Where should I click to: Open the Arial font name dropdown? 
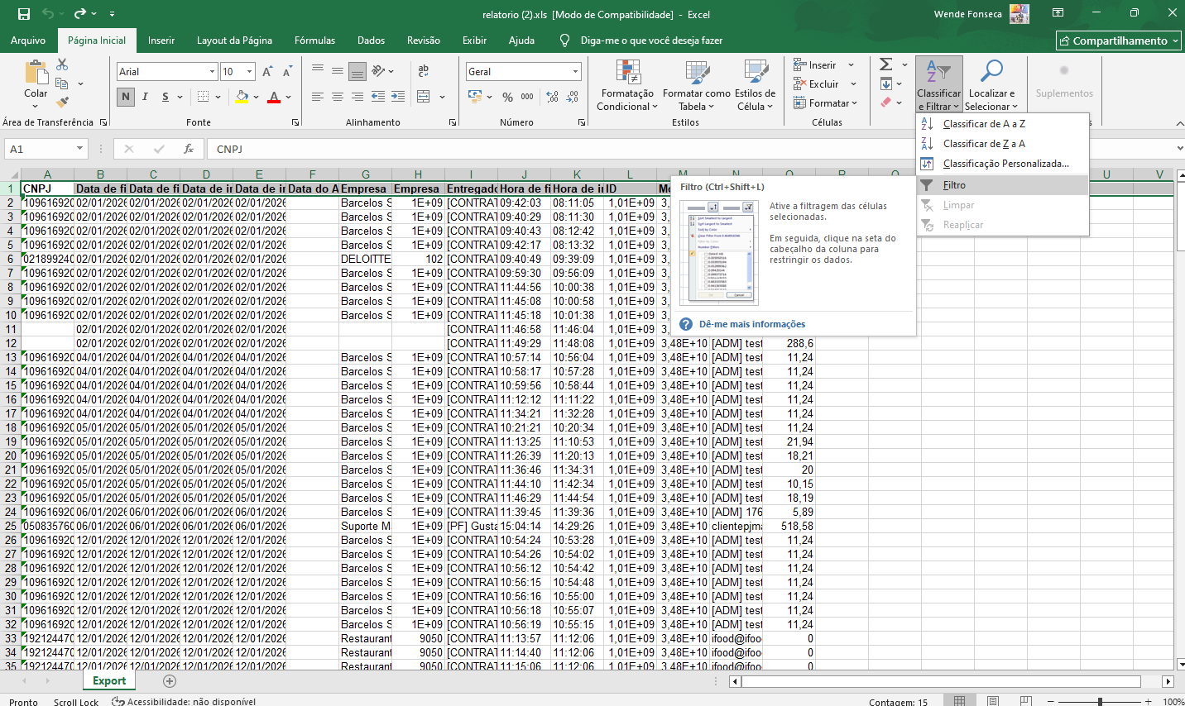[x=212, y=72]
